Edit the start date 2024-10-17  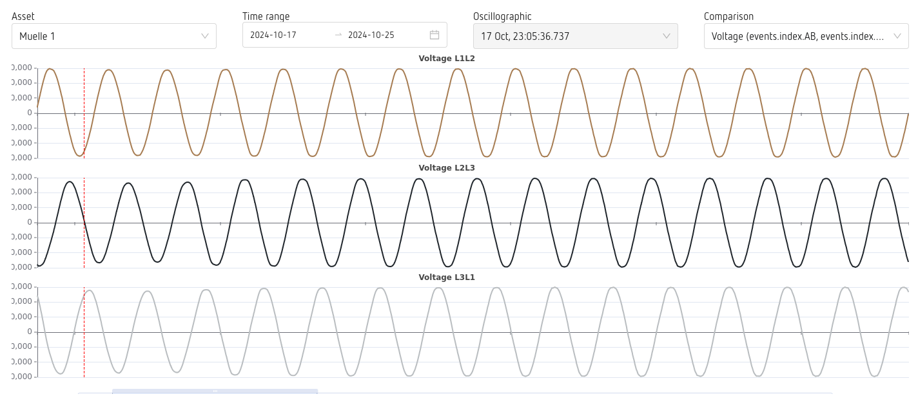coord(273,35)
